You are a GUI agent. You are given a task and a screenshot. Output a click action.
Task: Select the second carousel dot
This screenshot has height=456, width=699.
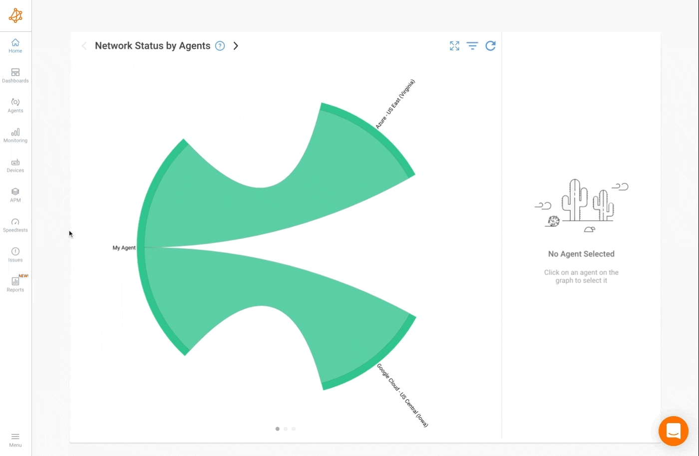click(286, 429)
